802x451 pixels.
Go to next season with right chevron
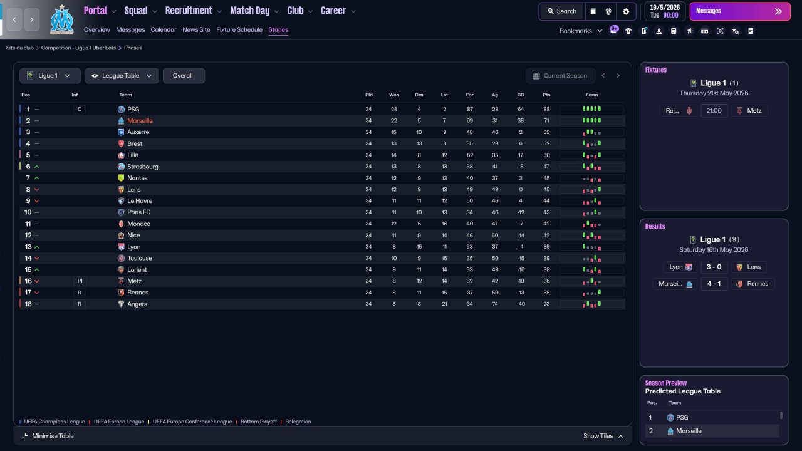(x=618, y=76)
